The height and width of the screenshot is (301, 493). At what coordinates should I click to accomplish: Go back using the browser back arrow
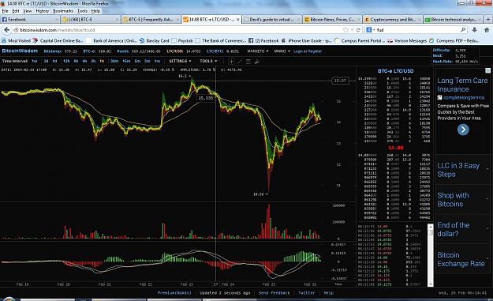point(6,30)
